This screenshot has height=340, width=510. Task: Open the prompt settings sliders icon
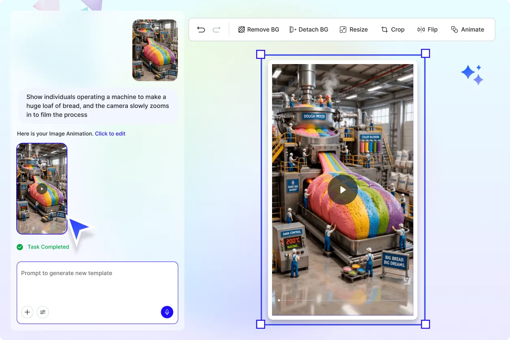tap(43, 312)
